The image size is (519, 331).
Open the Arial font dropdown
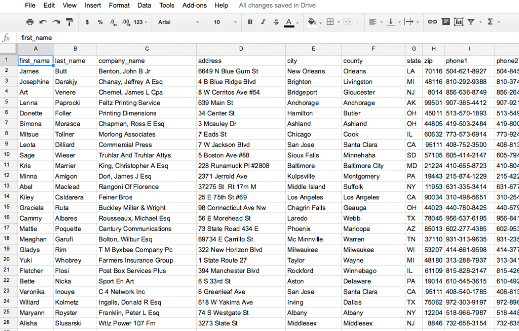pyautogui.click(x=177, y=22)
